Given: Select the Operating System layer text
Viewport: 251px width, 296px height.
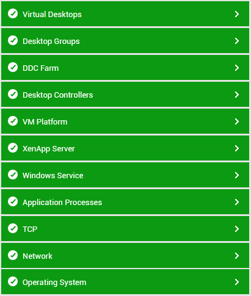Looking at the screenshot, I should coord(54,283).
